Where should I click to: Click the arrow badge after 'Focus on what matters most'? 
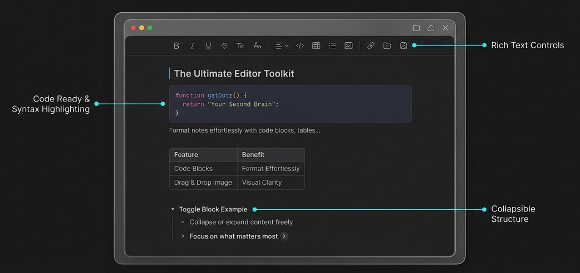284,236
